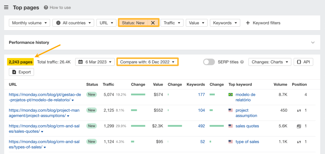Viewport: 325px width, 154px height.
Task: Click the How to use help icon
Action: pos(46,7)
